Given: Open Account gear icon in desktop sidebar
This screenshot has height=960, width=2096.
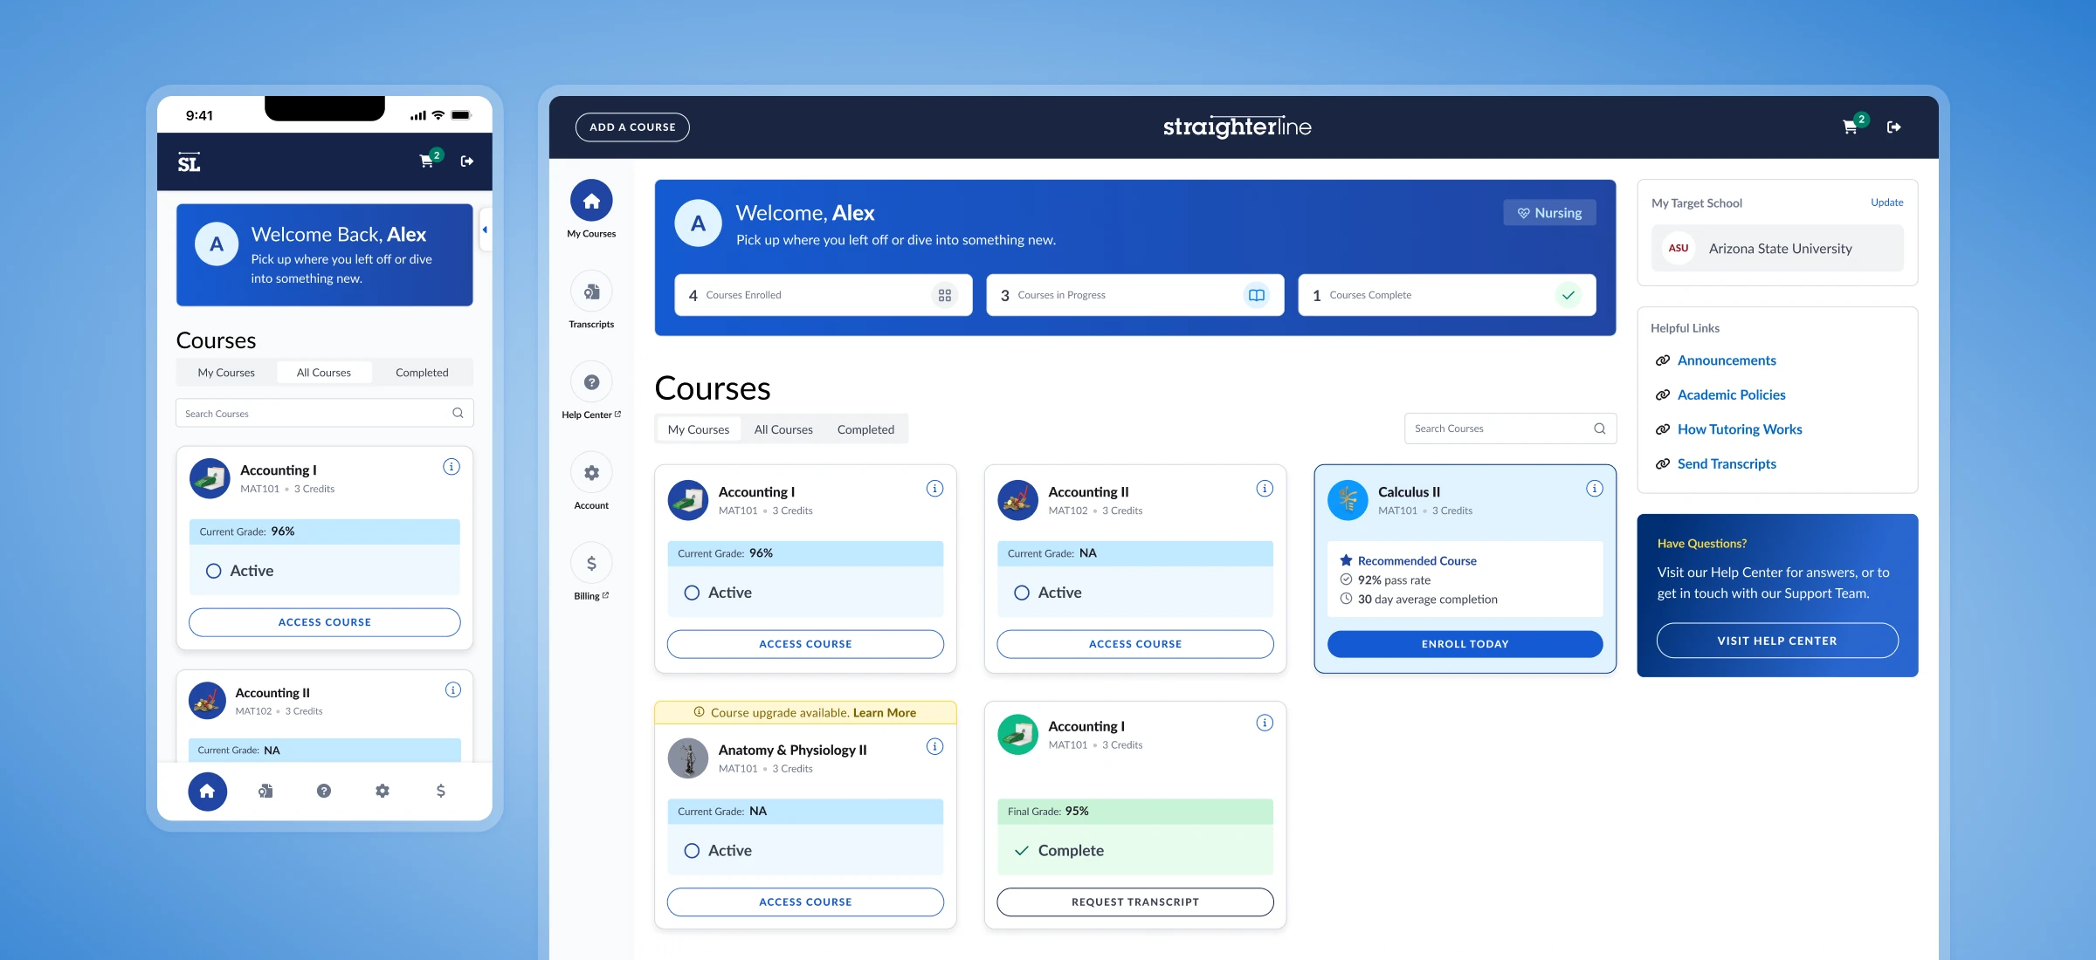Looking at the screenshot, I should 591,473.
